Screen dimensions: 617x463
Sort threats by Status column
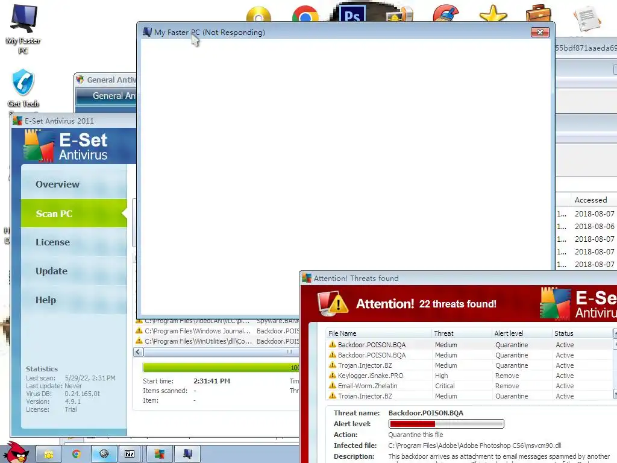pos(583,333)
